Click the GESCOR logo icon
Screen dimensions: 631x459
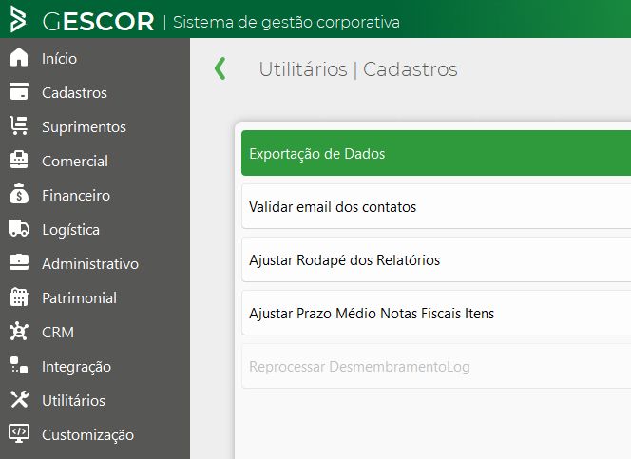coord(18,19)
